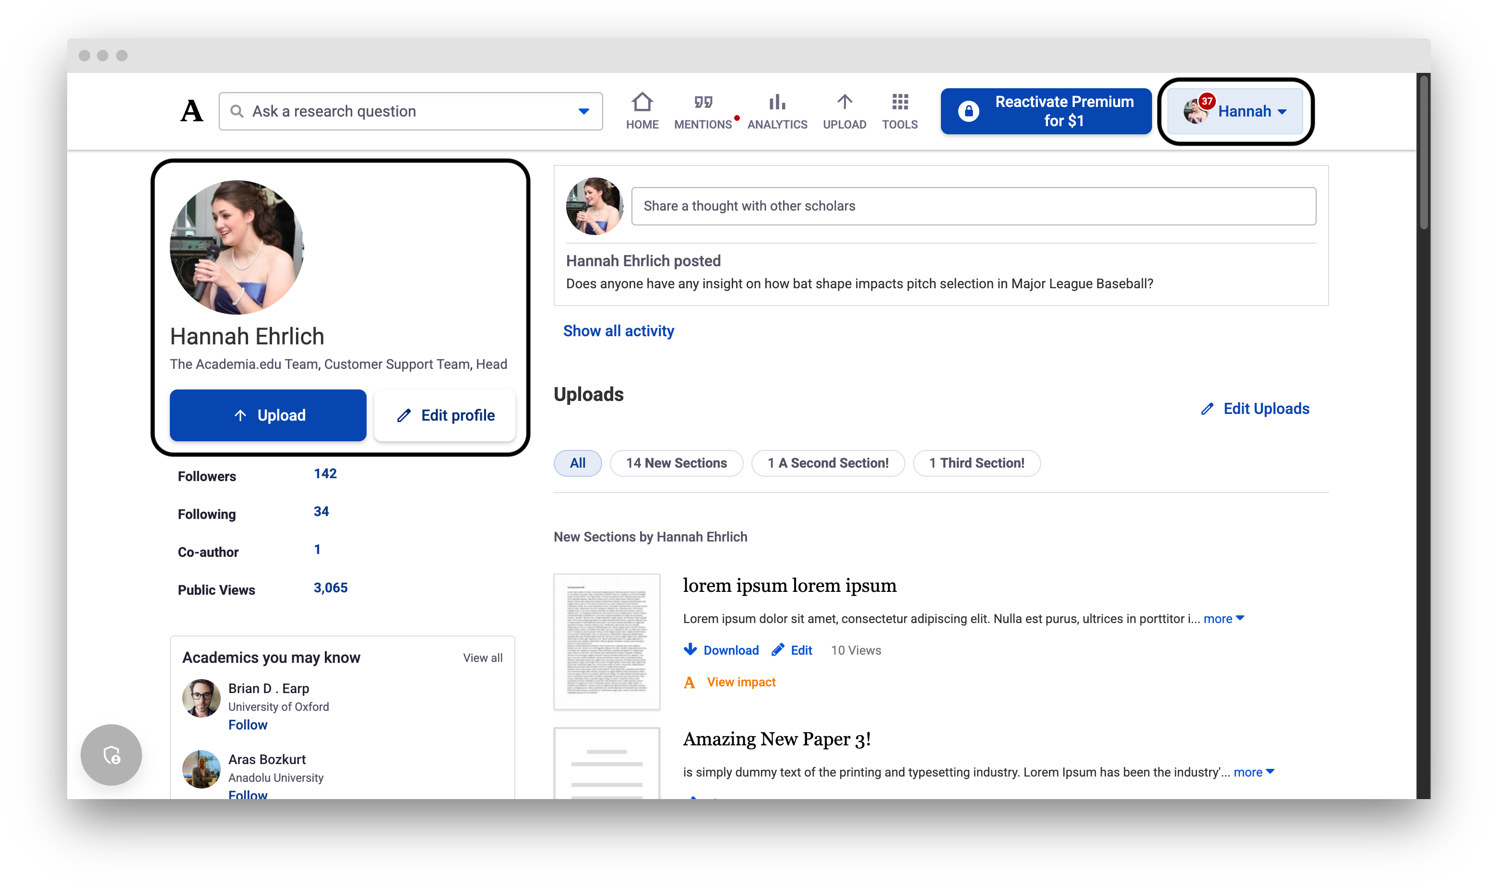Click Show all activity link

click(618, 331)
